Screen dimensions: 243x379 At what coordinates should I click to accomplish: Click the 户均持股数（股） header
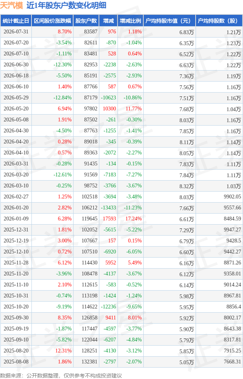219,21
